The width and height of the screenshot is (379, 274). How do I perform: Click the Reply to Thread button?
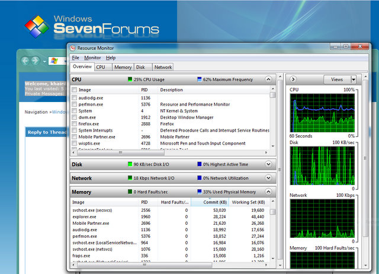coord(46,132)
